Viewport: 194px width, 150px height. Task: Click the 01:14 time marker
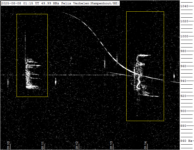145,145
